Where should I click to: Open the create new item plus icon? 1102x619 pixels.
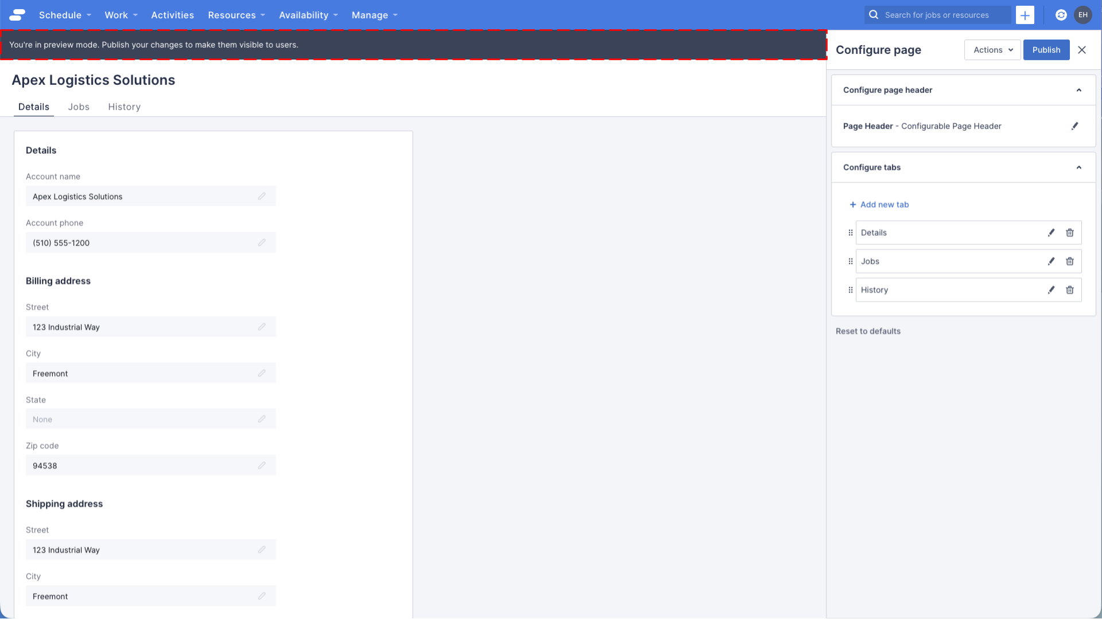(1025, 14)
